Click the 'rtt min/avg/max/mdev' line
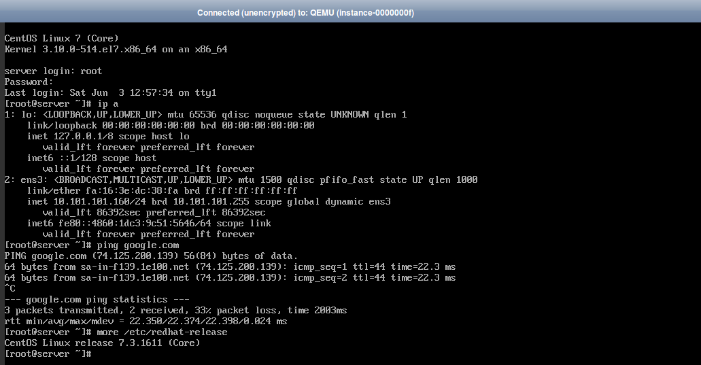Image resolution: width=701 pixels, height=365 pixels. point(146,321)
